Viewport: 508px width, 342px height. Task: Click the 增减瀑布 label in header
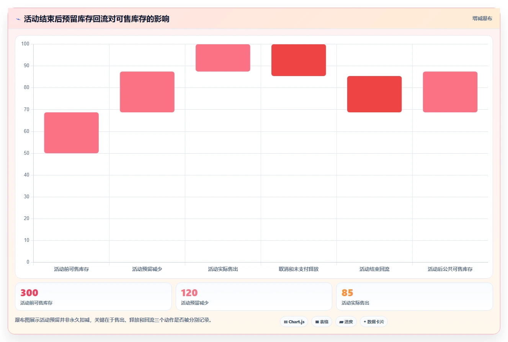tap(482, 18)
